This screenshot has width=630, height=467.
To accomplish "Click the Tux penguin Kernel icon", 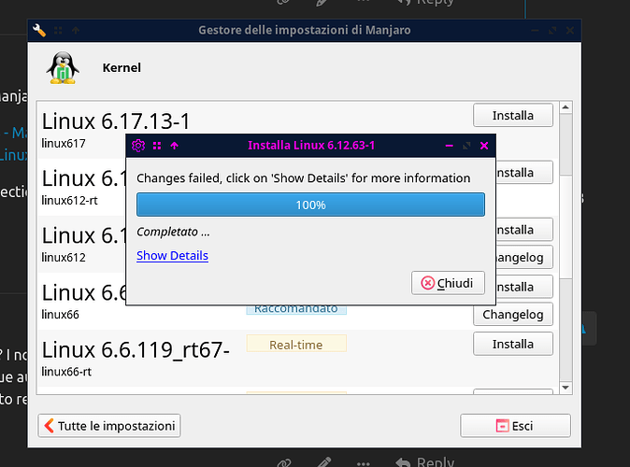I will pos(62,68).
